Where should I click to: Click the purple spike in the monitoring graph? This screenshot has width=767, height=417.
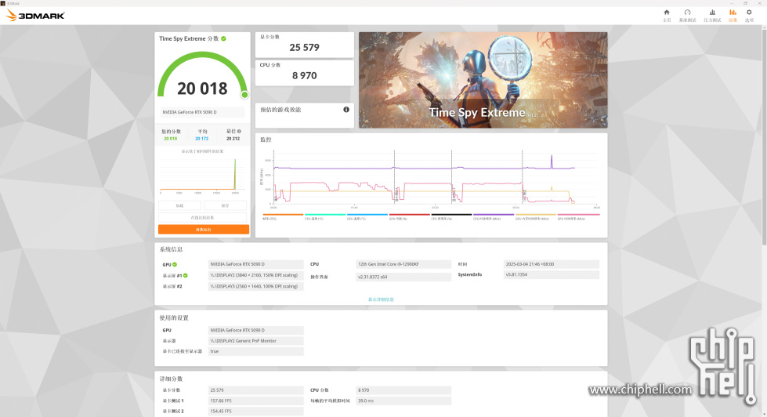pyautogui.click(x=552, y=162)
